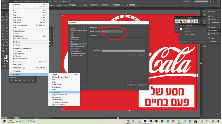The width and height of the screenshot is (222, 124).
Task: Choose Keyboard Shortcuts from Edit menu
Action: coord(29,68)
